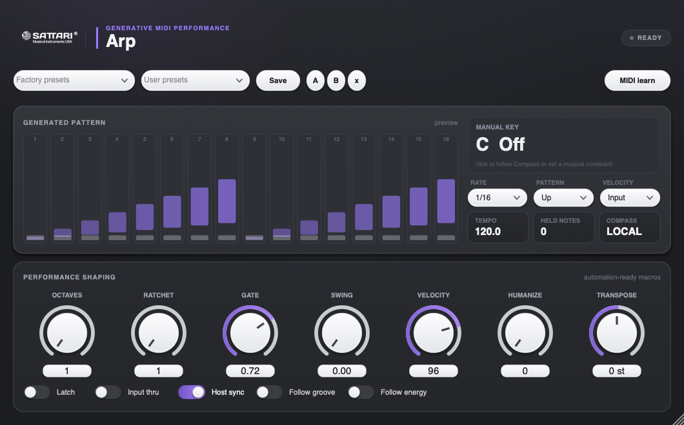This screenshot has height=425, width=684.
Task: Click the Save preset button
Action: tap(278, 80)
